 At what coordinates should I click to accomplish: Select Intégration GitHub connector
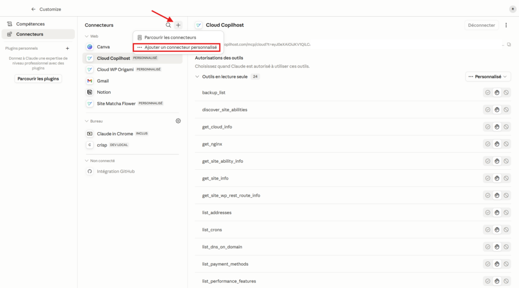[x=132, y=171]
